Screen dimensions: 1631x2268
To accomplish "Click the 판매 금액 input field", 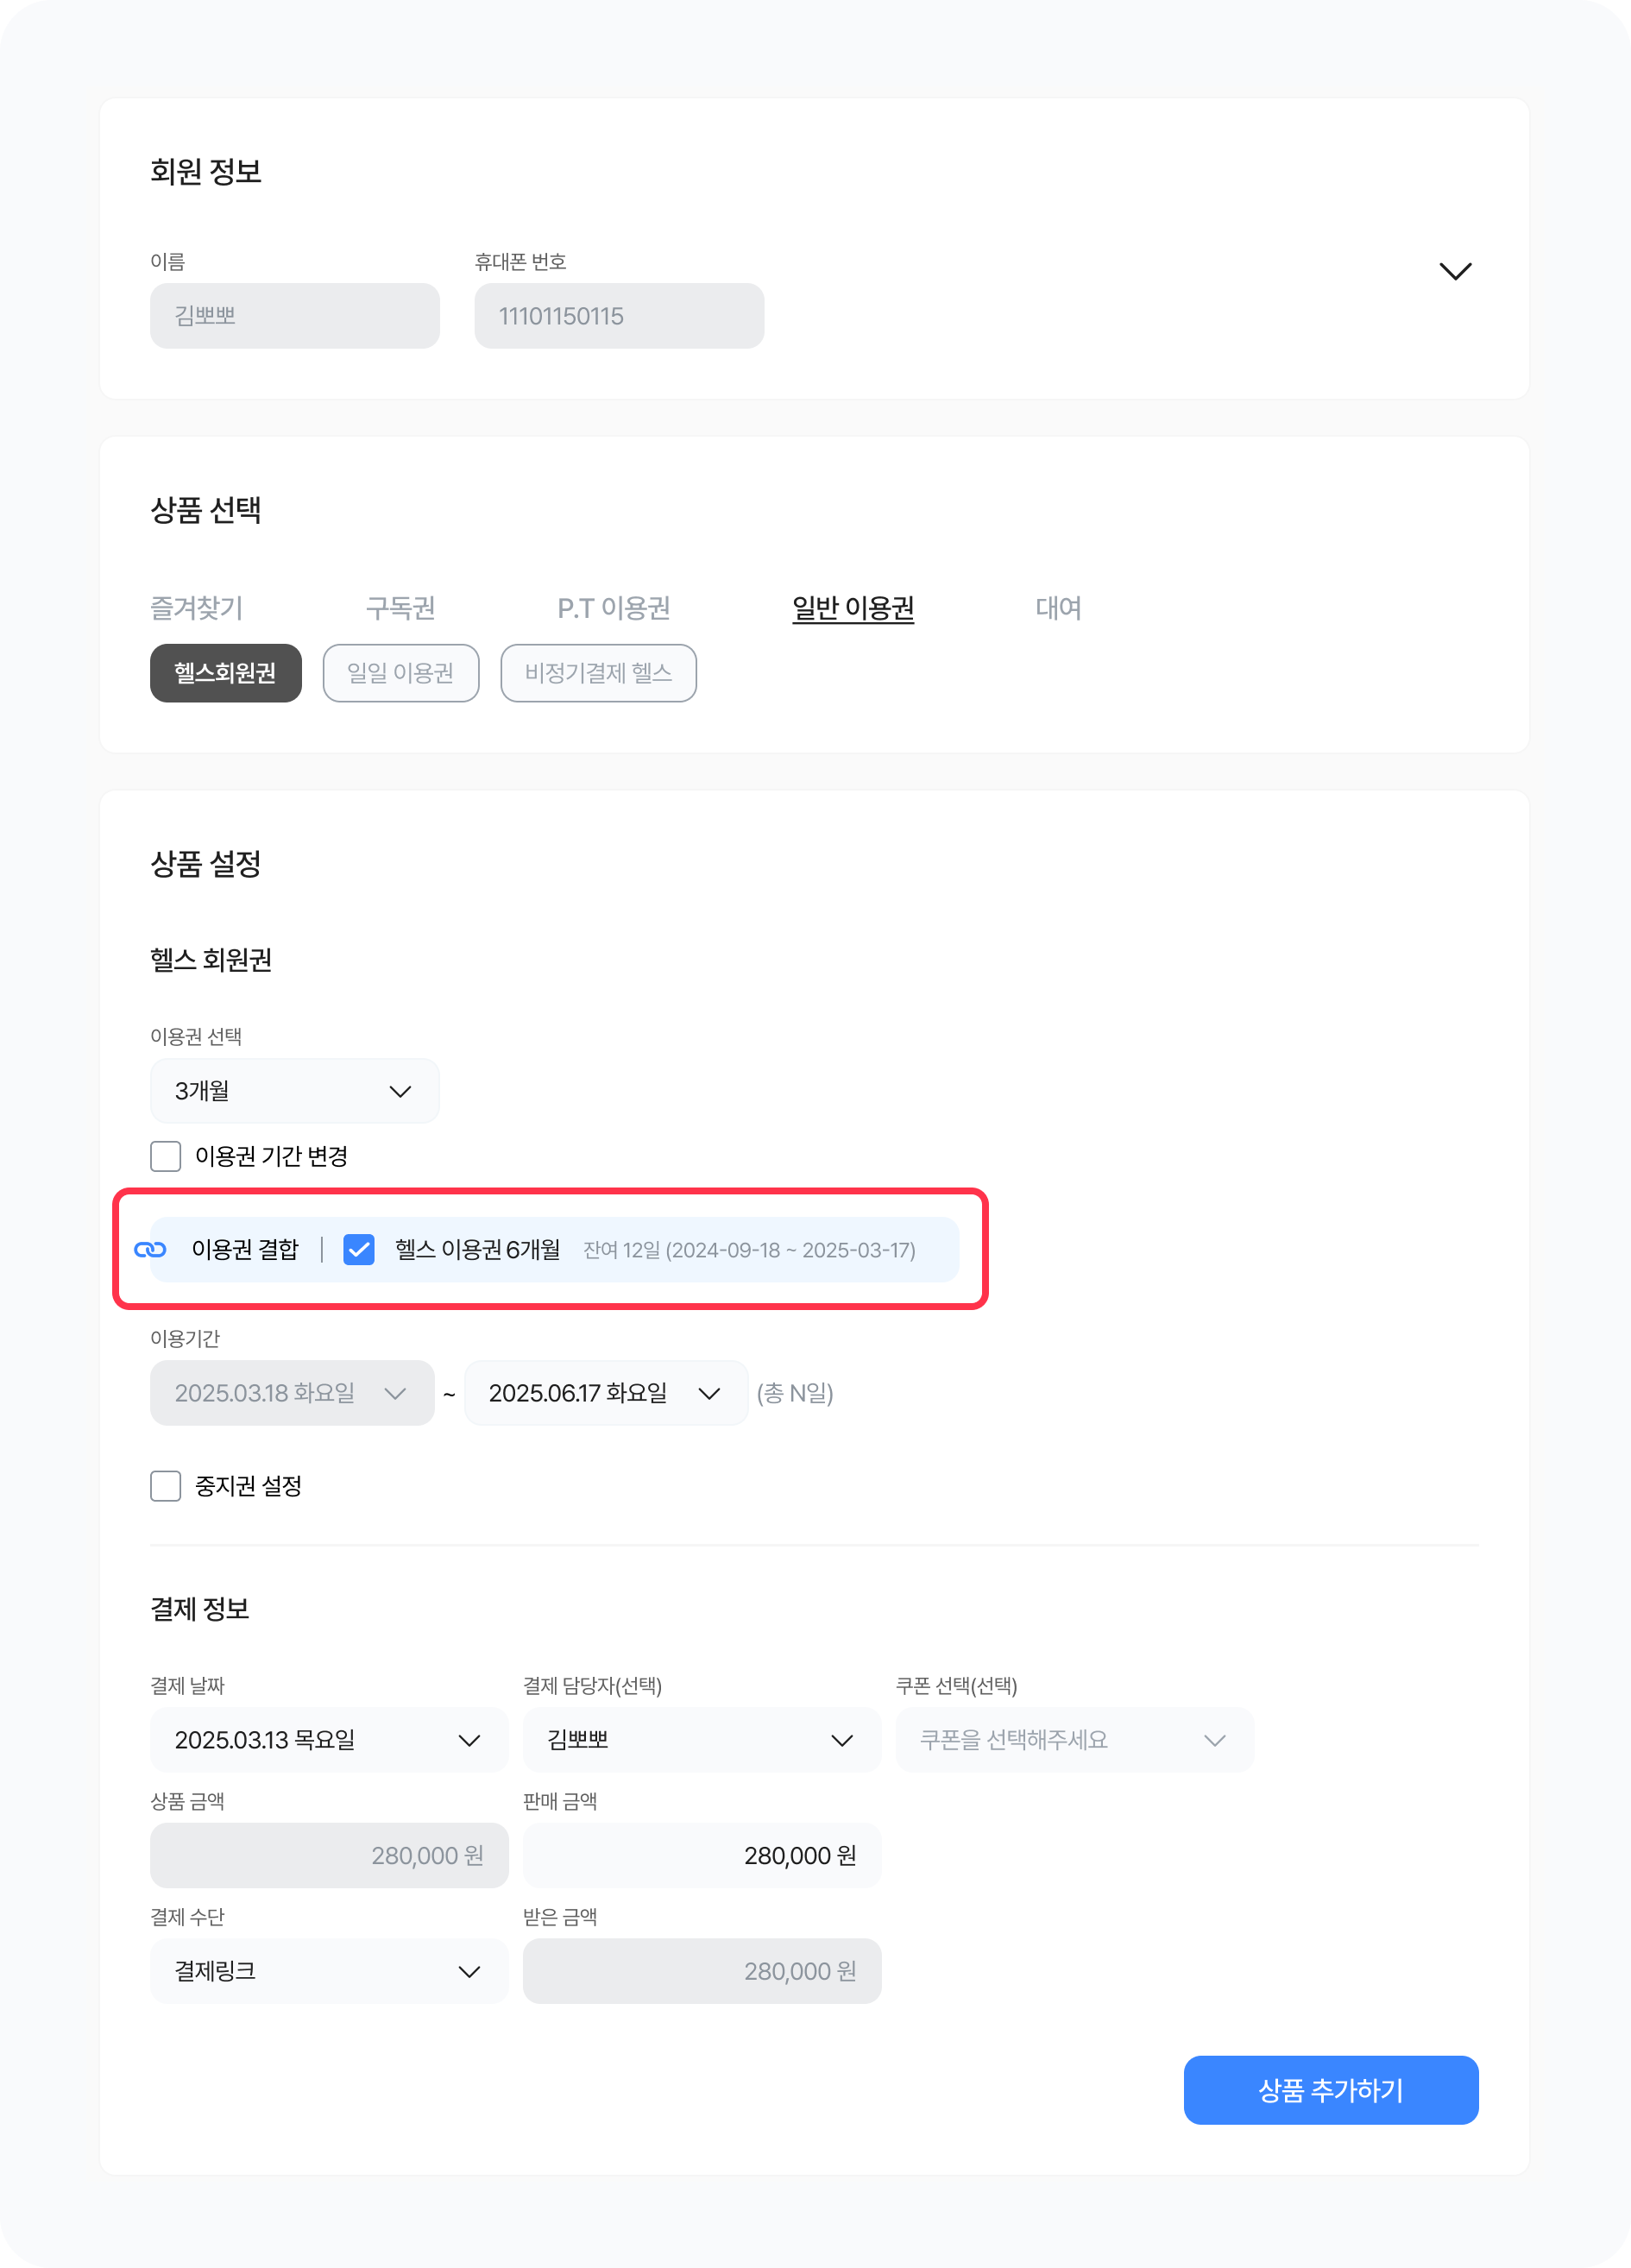I will (x=701, y=1856).
